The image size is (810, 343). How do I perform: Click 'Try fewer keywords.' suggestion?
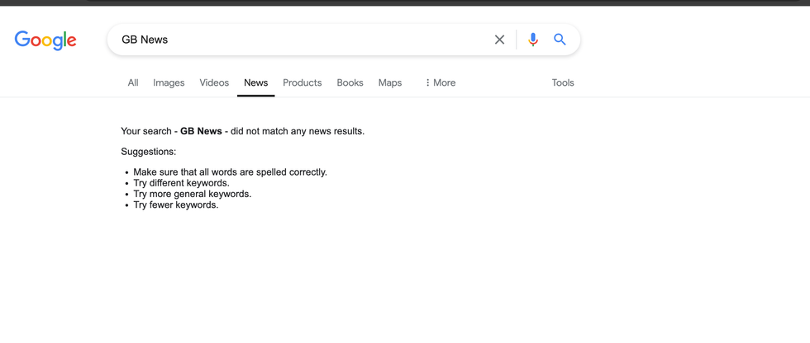click(x=176, y=205)
